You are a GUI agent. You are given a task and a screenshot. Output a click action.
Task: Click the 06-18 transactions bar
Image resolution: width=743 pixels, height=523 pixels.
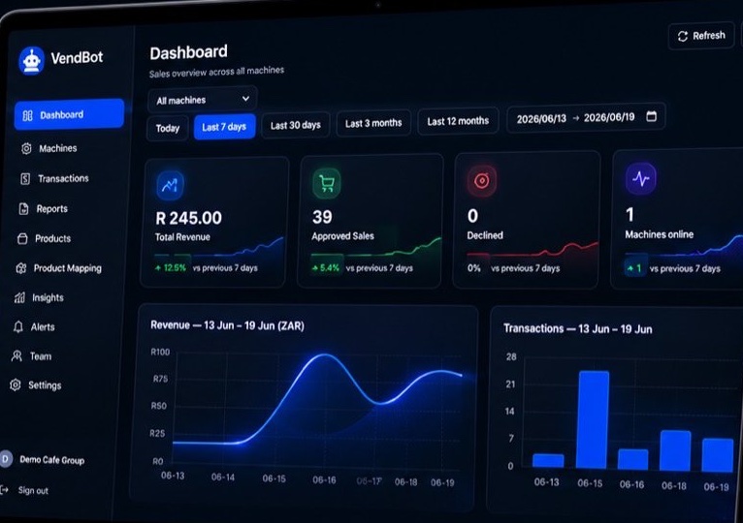click(x=675, y=450)
